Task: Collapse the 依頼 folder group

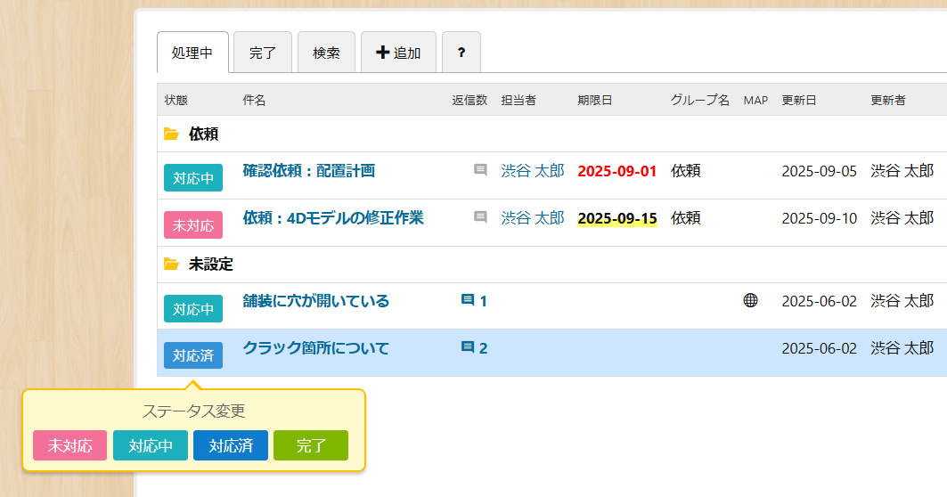Action: pyautogui.click(x=171, y=134)
